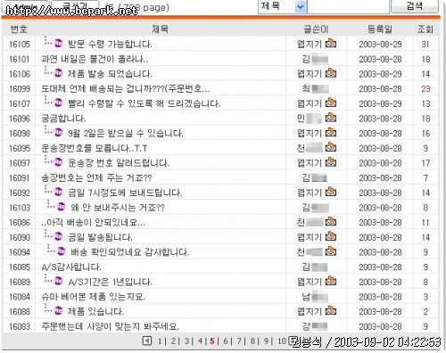Open post '..아직 배송이 안되있네요...'
Image resolution: width=446 pixels, height=353 pixels.
click(94, 222)
